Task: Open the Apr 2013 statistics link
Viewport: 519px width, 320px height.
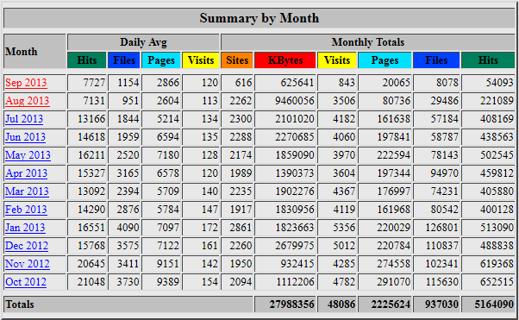Action: tap(27, 173)
